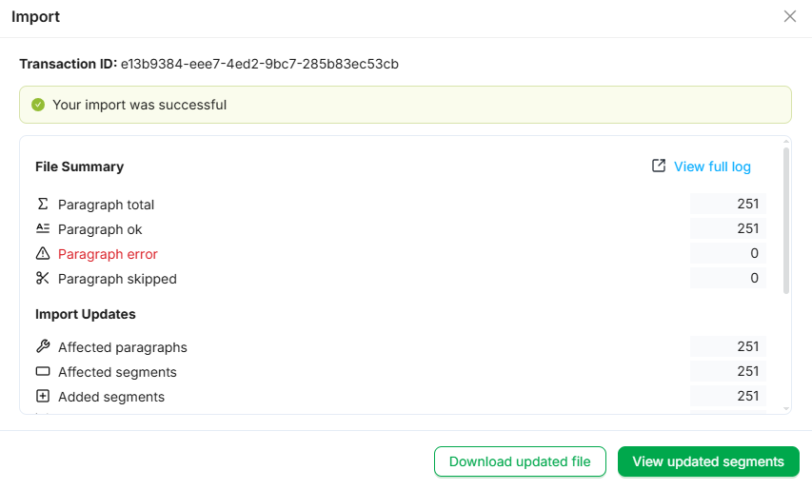Click the scissors icon beside Paragraph skipped
Viewport: 812px width, 490px height.
42,279
